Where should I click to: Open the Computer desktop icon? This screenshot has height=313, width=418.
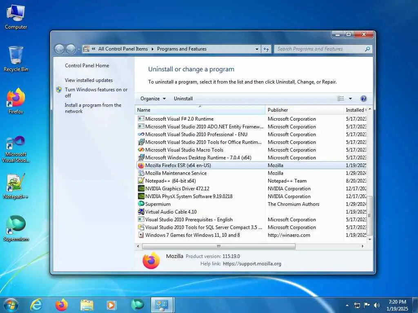pos(16,17)
